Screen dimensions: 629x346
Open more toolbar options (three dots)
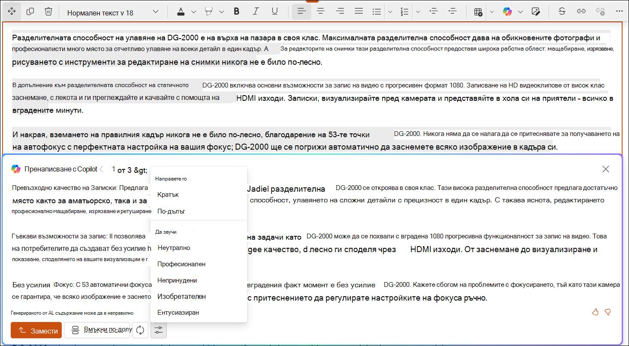point(619,12)
